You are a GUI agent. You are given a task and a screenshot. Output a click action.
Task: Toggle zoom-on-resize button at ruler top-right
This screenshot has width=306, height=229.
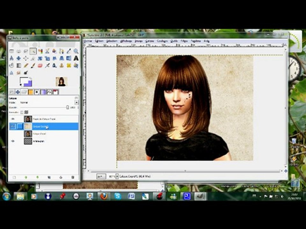(285, 45)
